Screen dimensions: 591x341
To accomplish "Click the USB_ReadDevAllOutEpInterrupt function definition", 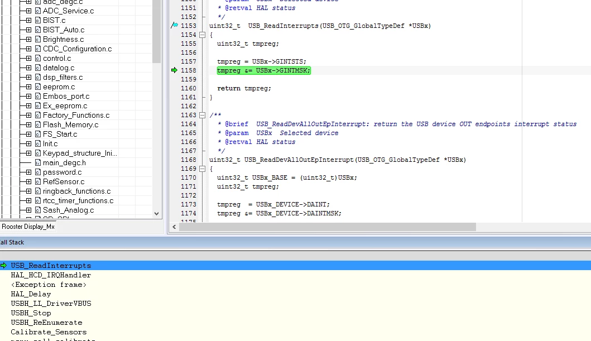I will pyautogui.click(x=338, y=160).
